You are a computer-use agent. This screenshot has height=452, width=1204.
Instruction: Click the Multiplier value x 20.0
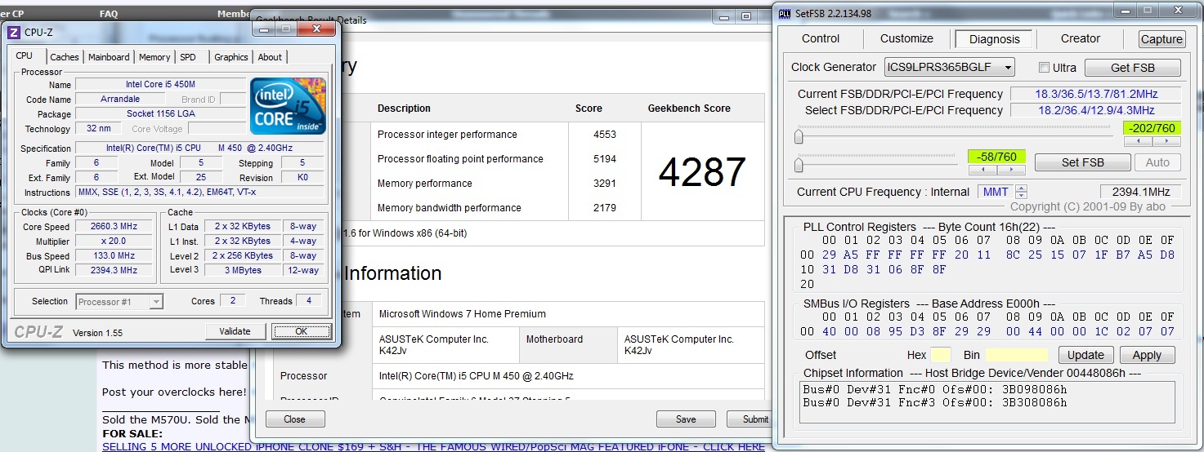tap(114, 242)
